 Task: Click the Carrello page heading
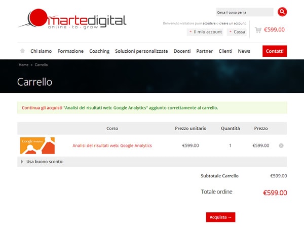click(34, 82)
